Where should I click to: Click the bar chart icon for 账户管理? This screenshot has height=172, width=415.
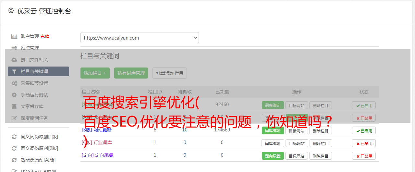point(14,36)
